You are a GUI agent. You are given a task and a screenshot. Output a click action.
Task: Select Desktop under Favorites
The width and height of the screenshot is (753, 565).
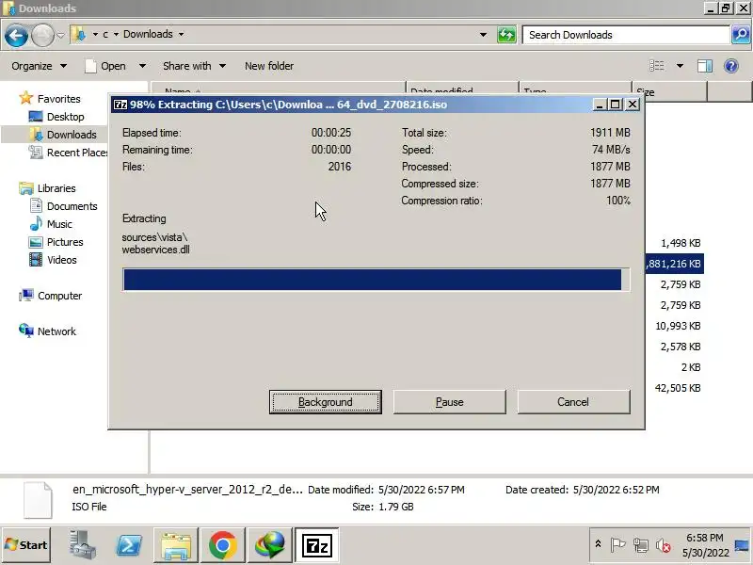pos(56,117)
